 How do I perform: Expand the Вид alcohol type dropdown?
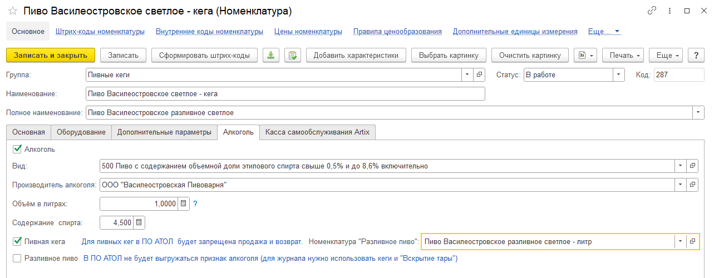[x=680, y=166]
